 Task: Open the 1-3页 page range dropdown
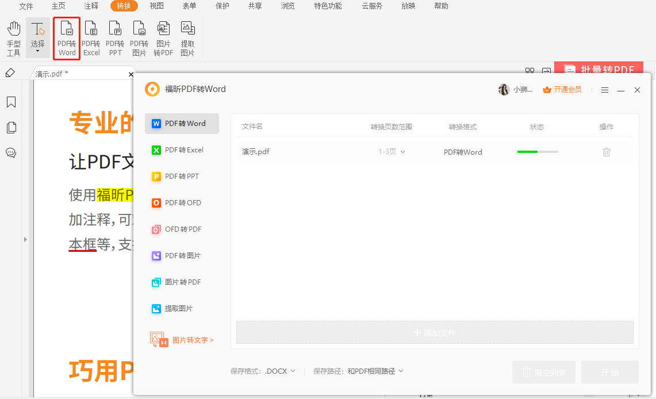tap(392, 152)
